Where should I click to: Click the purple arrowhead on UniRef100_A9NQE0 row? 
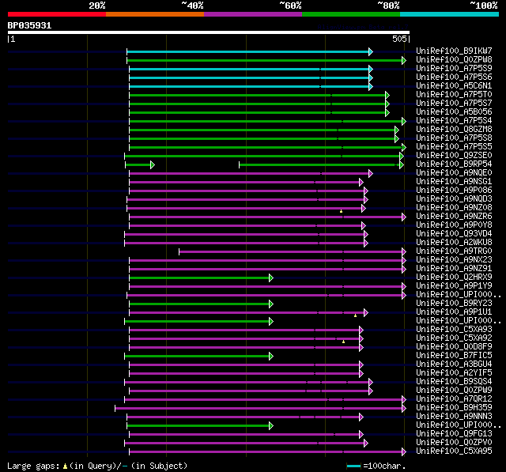[371, 174]
